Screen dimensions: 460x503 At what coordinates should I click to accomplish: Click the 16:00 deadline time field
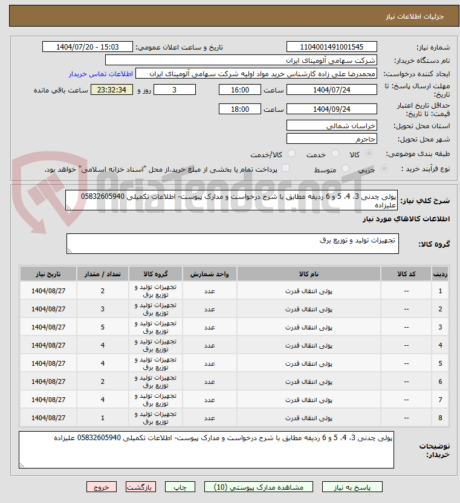point(239,90)
